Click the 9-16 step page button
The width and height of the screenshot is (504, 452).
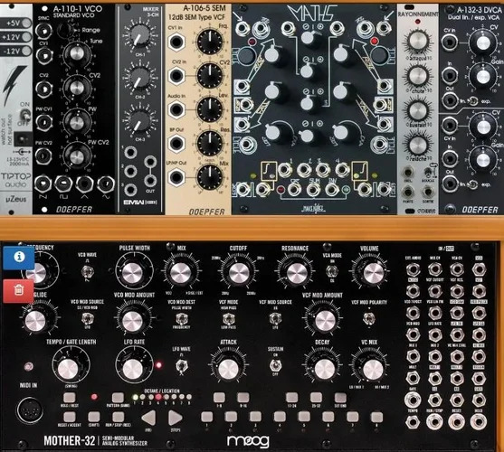tap(243, 398)
